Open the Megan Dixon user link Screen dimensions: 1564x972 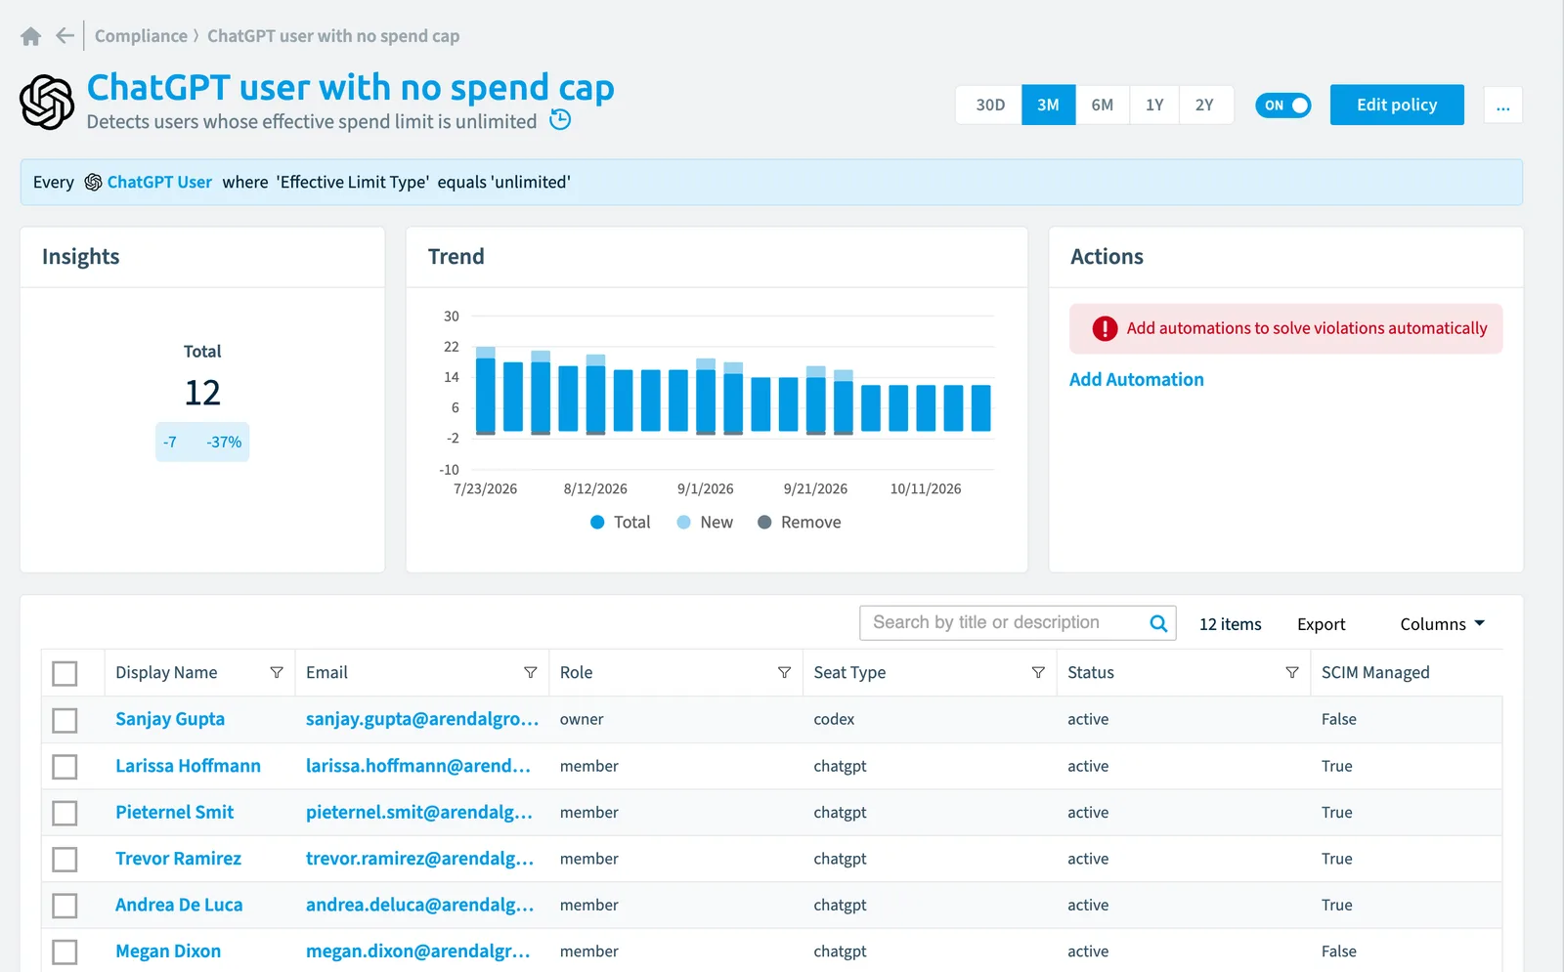[x=168, y=951]
